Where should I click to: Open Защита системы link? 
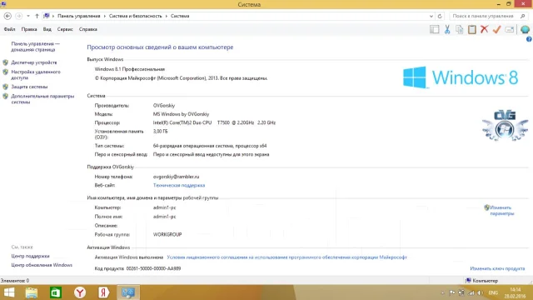tap(29, 87)
